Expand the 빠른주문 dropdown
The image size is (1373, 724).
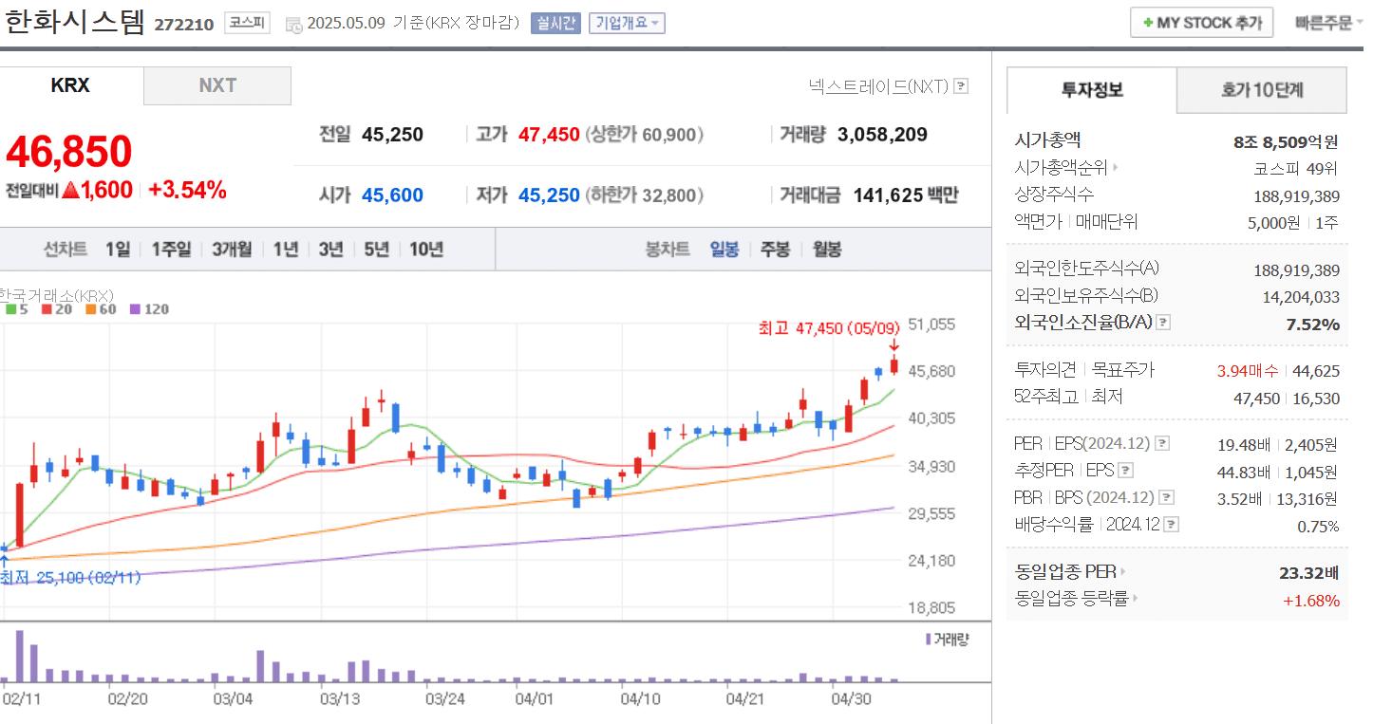pyautogui.click(x=1329, y=23)
